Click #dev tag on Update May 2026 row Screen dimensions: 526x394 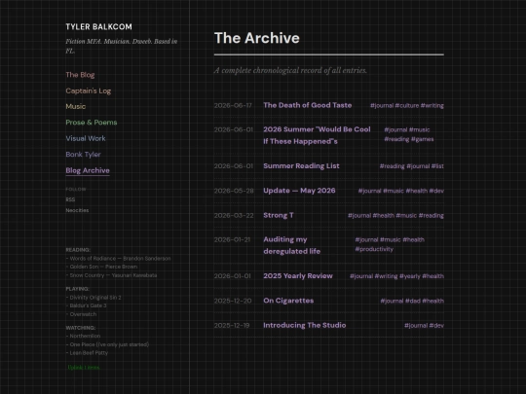click(436, 191)
